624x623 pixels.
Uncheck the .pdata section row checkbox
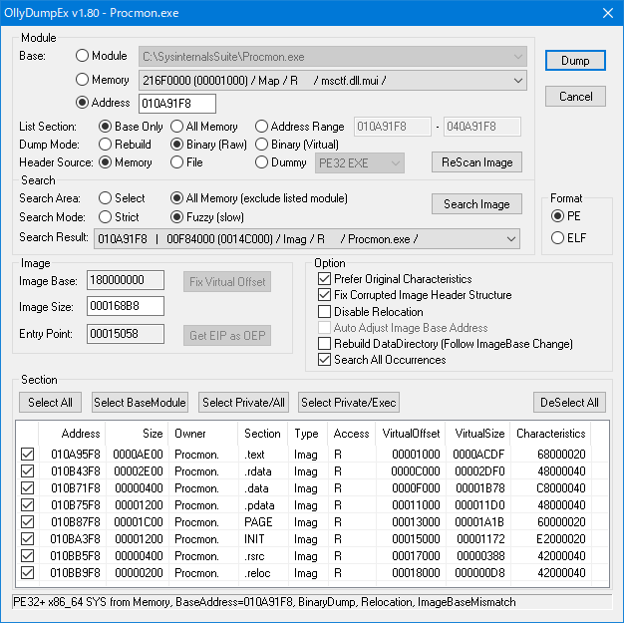(28, 505)
